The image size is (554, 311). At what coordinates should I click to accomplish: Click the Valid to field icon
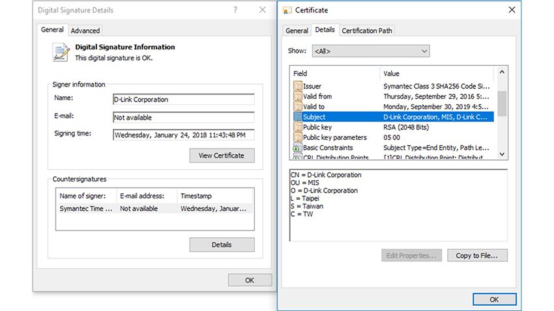click(x=298, y=107)
